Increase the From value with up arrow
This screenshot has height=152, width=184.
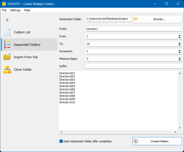pos(179,36)
